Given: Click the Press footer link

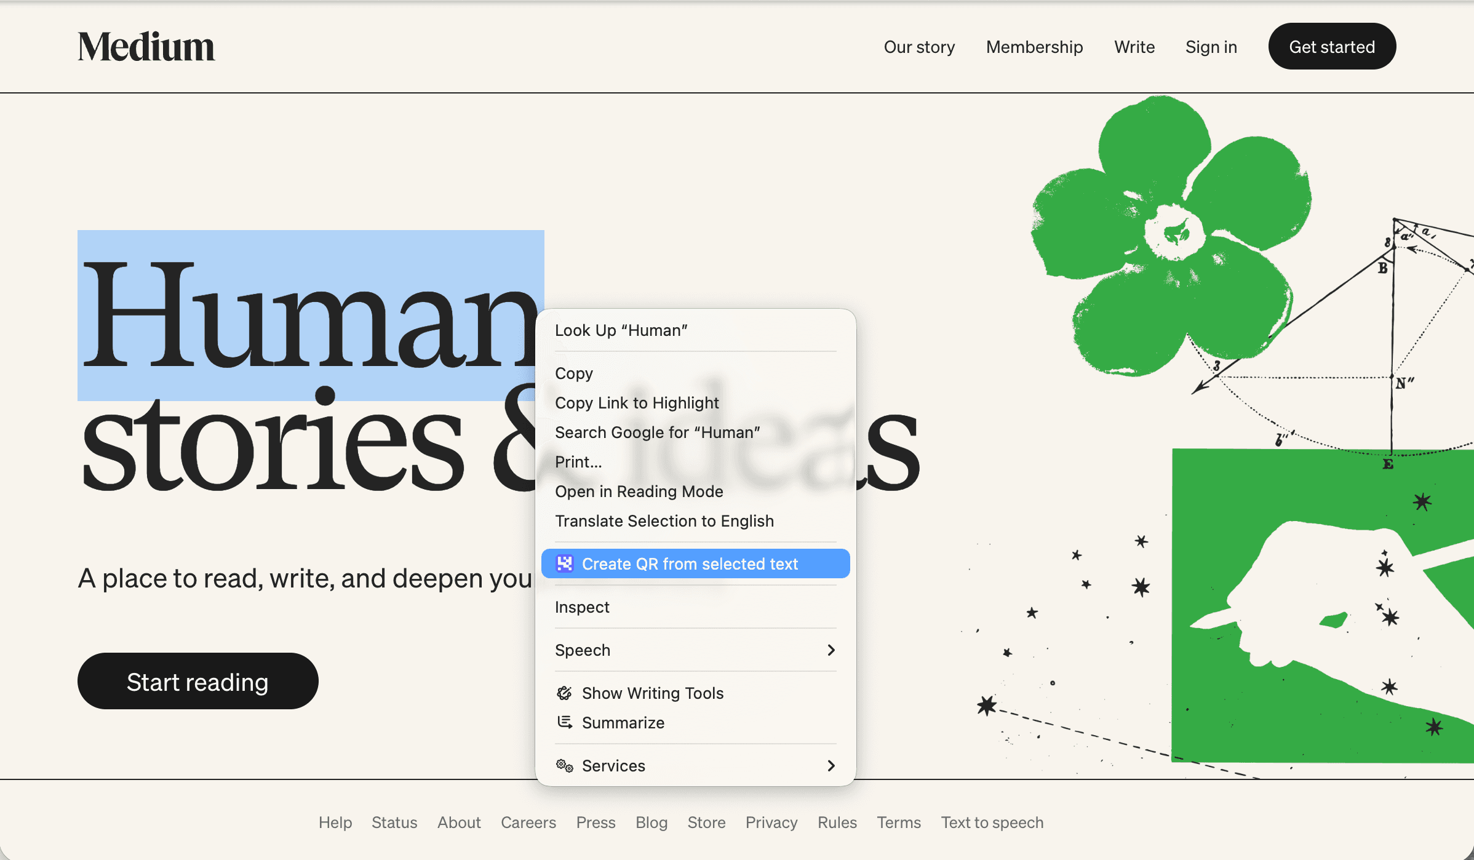Looking at the screenshot, I should [596, 822].
